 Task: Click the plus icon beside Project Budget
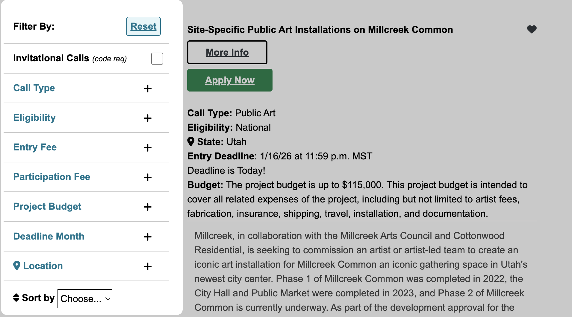(147, 207)
